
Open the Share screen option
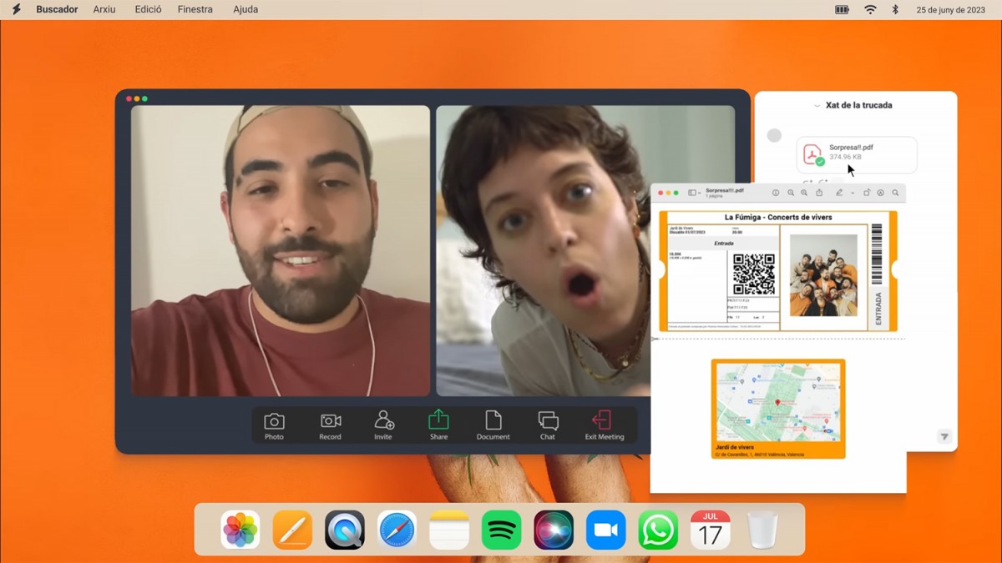(438, 424)
